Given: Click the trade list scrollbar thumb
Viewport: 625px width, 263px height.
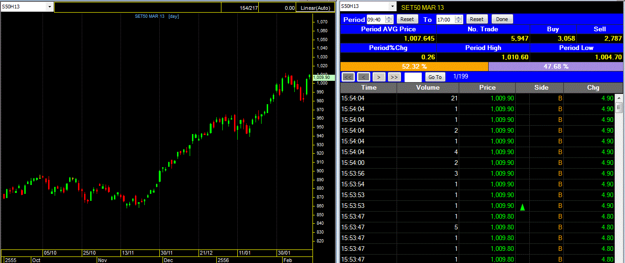Looking at the screenshot, I should click(619, 108).
